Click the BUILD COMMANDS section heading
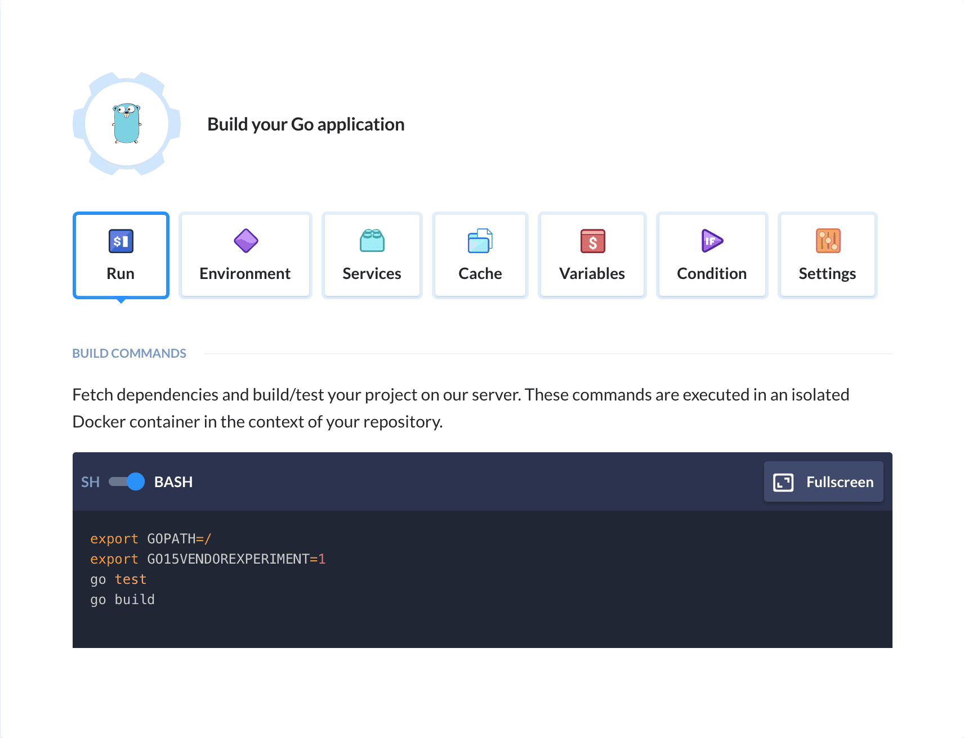 (x=129, y=353)
